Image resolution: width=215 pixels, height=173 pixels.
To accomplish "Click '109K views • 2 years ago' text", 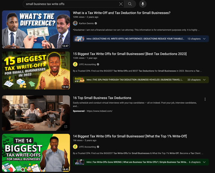I will tap(86, 17).
